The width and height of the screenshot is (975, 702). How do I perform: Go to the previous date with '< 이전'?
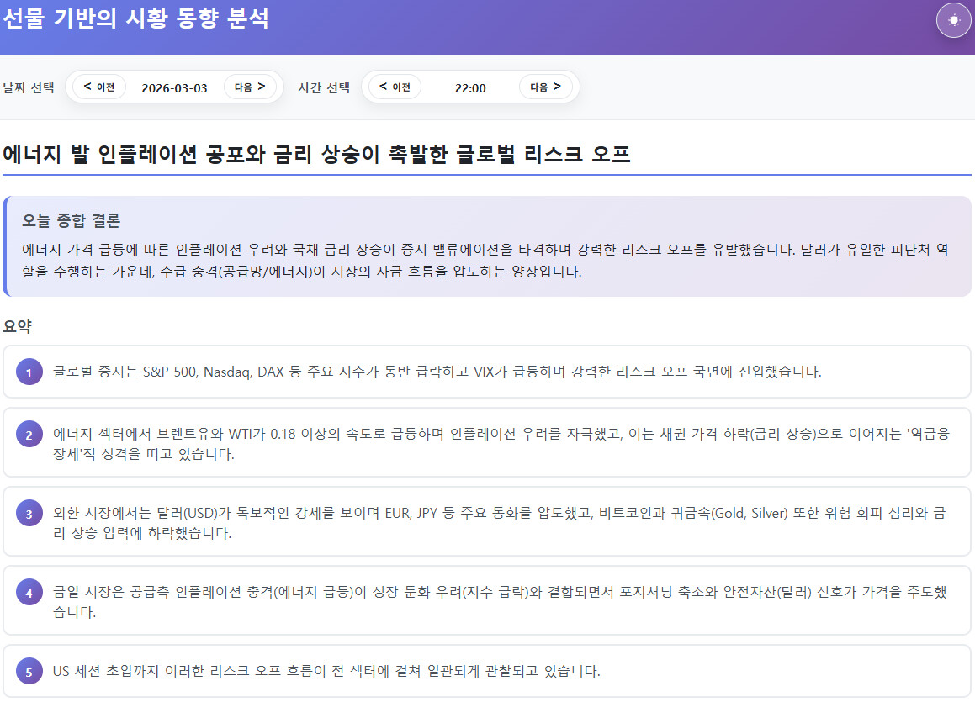click(99, 87)
